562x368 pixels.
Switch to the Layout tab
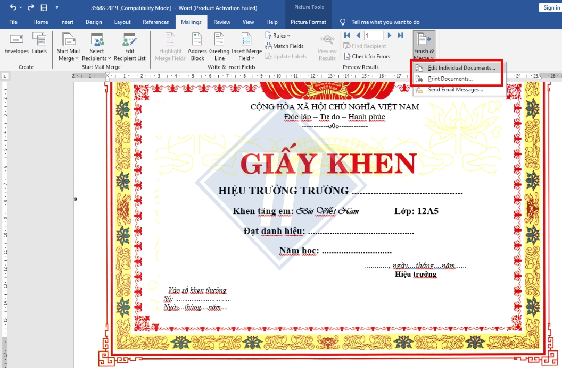[x=122, y=22]
